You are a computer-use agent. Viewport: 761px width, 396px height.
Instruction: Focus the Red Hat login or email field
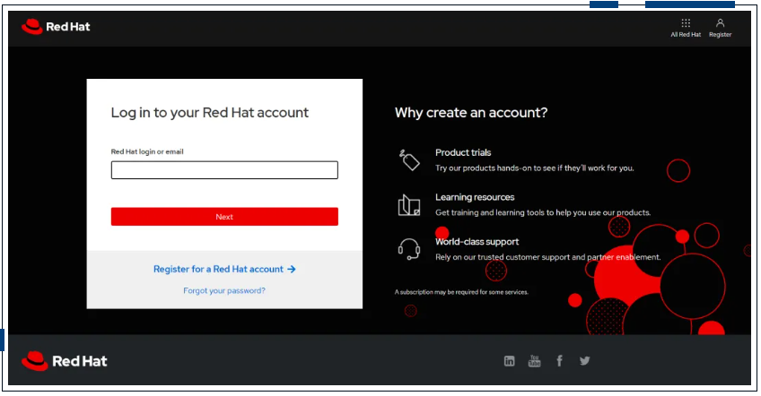coord(224,170)
